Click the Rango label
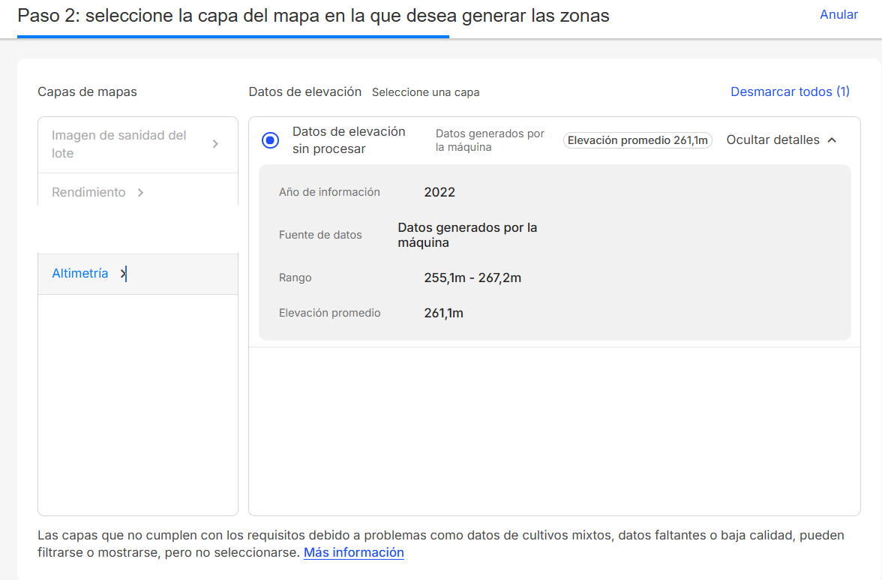The width and height of the screenshot is (882, 580). (x=295, y=278)
